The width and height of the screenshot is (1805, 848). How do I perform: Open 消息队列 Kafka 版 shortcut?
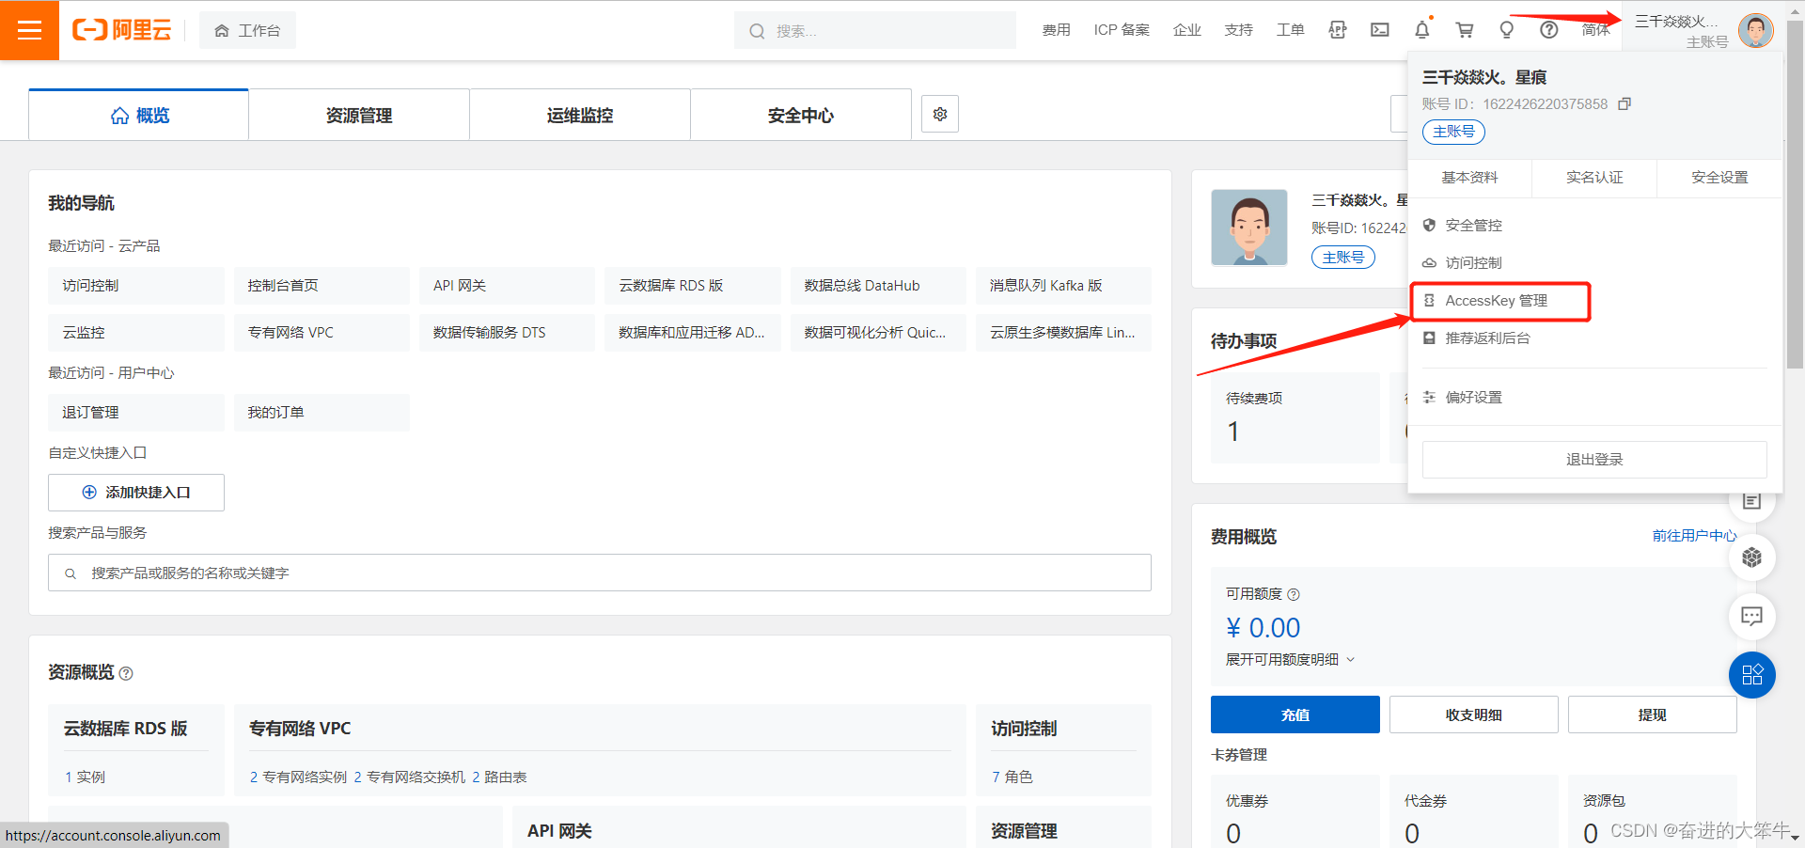[1063, 286]
